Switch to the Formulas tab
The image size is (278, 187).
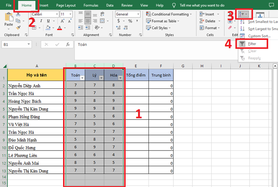point(91,5)
